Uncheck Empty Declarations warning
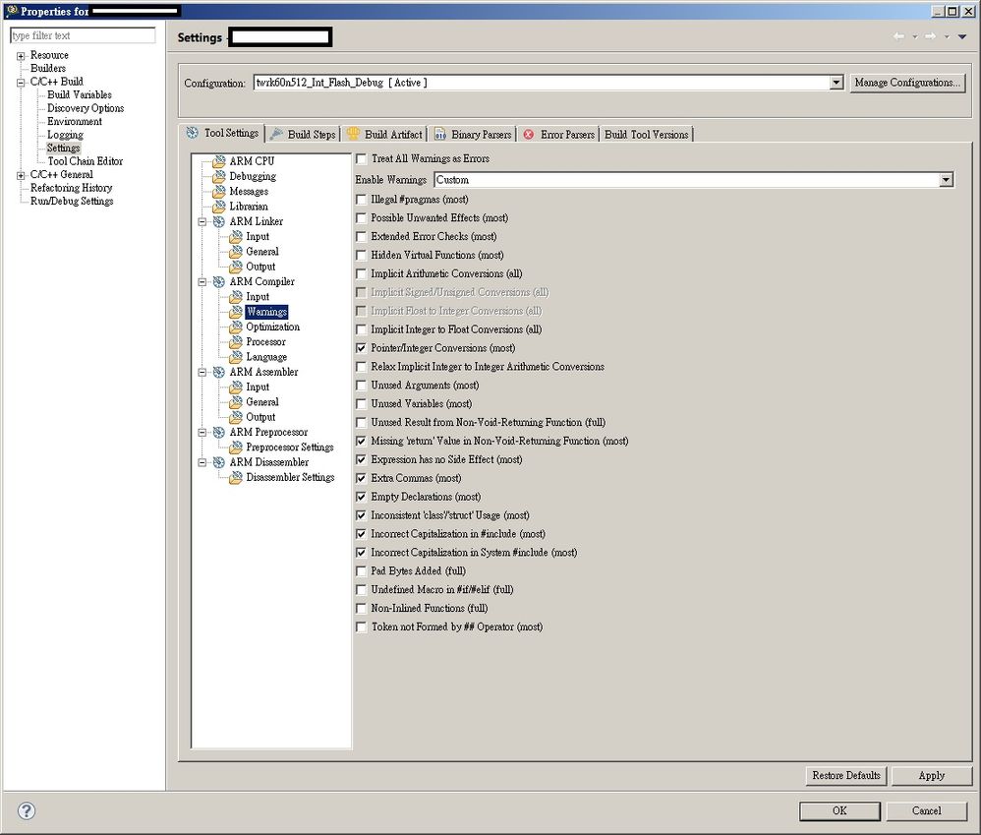 [x=361, y=497]
